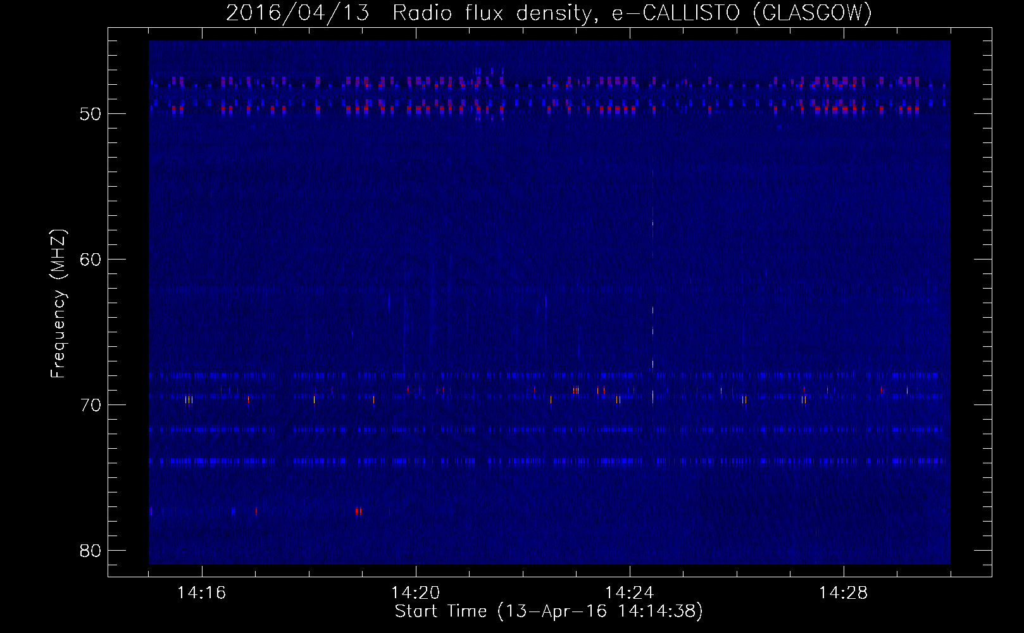Viewport: 1024px width, 633px height.
Task: Click the plot title mentioning e-CALLISTO (GLASGOW)
Action: (x=549, y=13)
